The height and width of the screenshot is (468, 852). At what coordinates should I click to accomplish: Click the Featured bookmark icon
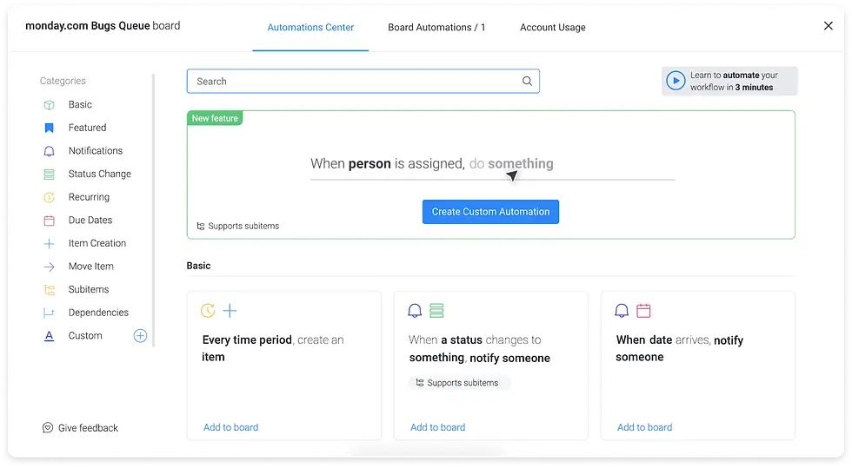pos(50,128)
